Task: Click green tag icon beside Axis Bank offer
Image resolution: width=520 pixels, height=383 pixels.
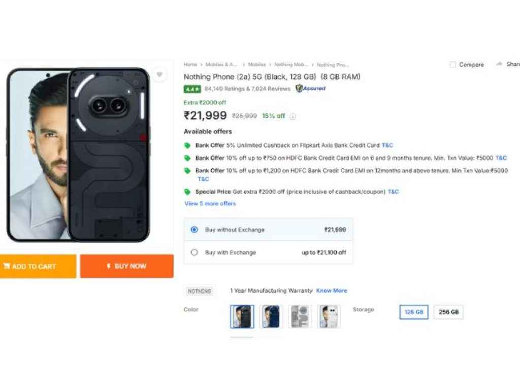Action: pos(187,145)
